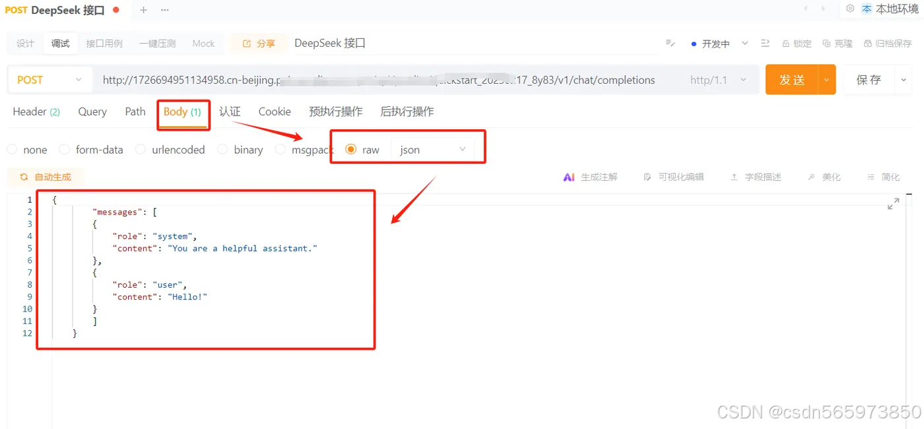Switch to the 调试 tab
Image resolution: width=924 pixels, height=429 pixels.
[60, 44]
